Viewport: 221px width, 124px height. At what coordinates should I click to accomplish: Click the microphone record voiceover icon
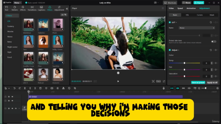[x=164, y=88]
